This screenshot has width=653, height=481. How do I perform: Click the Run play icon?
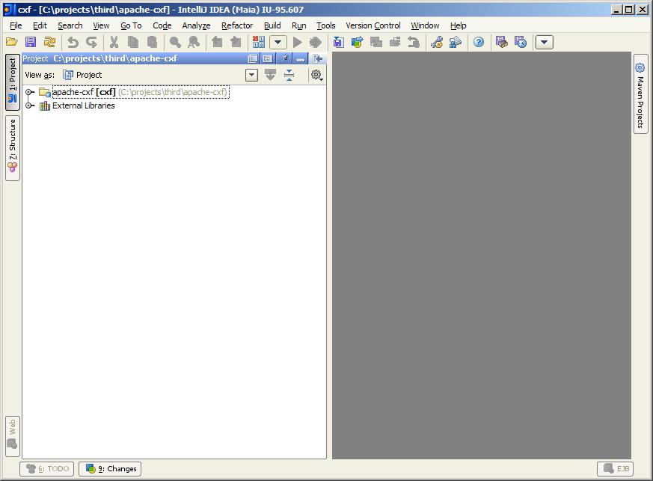tap(298, 42)
